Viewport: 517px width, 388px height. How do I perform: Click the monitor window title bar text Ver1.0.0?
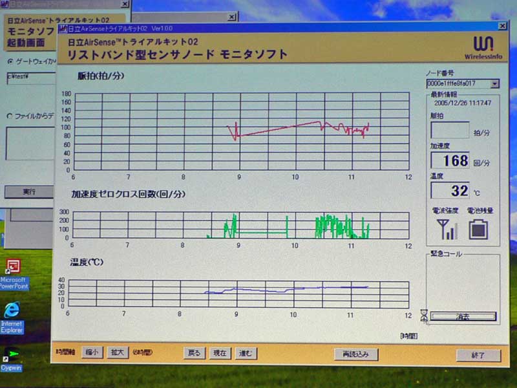[x=162, y=28]
